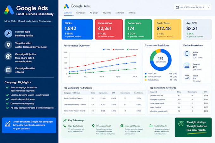
Task: Open the Campaigns tab
Action: [x=81, y=13]
